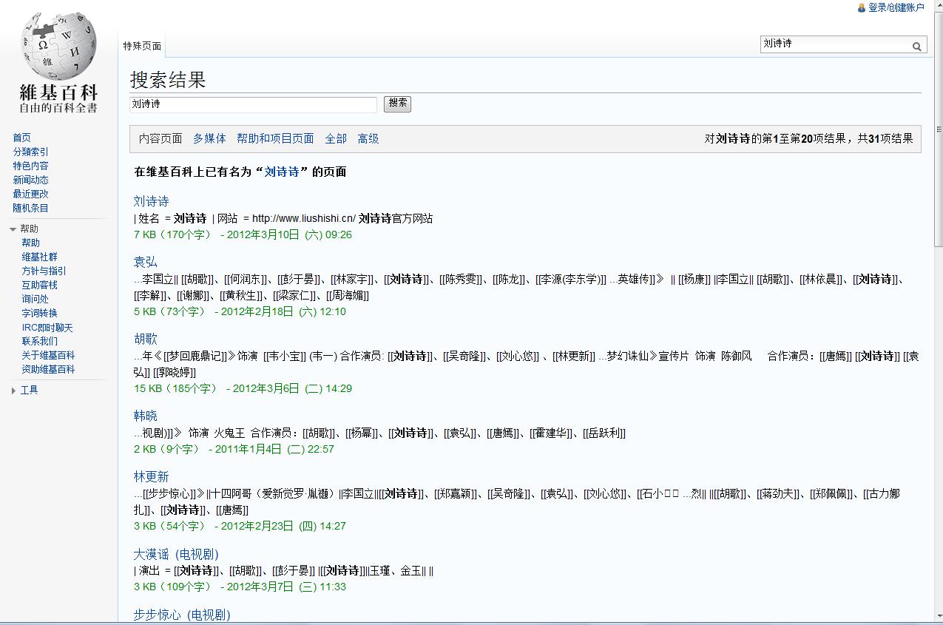Go to 首页 in sidebar
Screen dimensions: 943x625
pyautogui.click(x=21, y=138)
